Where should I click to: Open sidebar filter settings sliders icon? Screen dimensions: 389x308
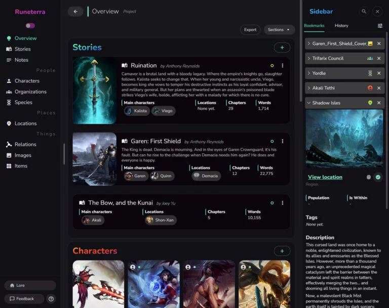380,26
